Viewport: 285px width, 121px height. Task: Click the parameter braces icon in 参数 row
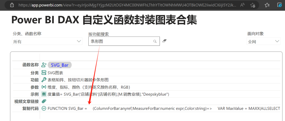click(44, 87)
